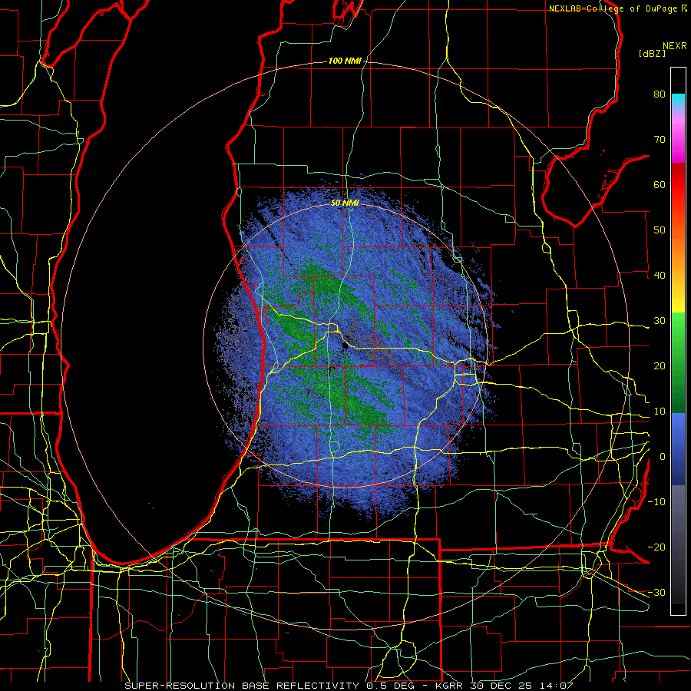Click the [dBZ] units label
691x691 pixels.
point(652,54)
